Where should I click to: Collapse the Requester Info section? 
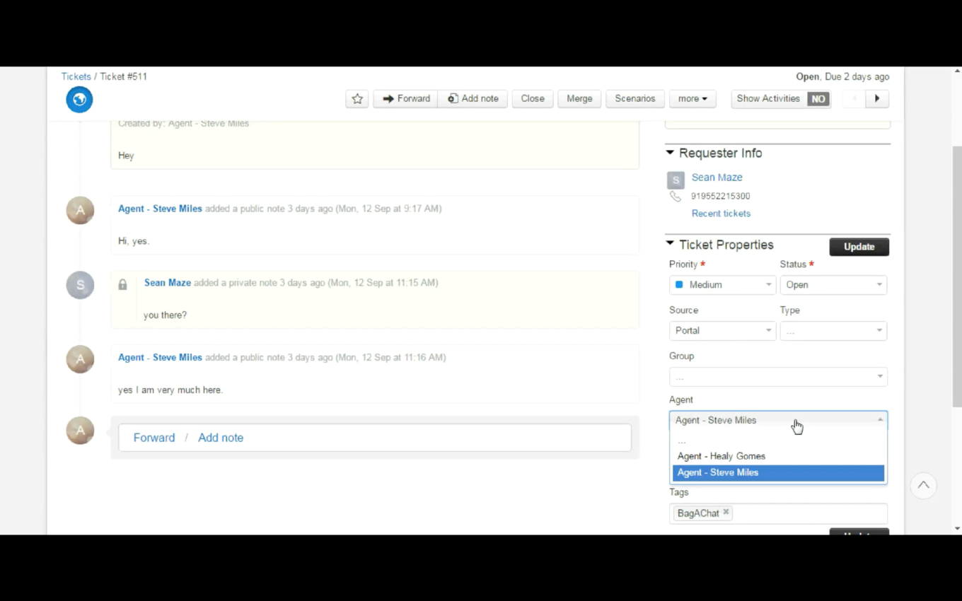670,153
